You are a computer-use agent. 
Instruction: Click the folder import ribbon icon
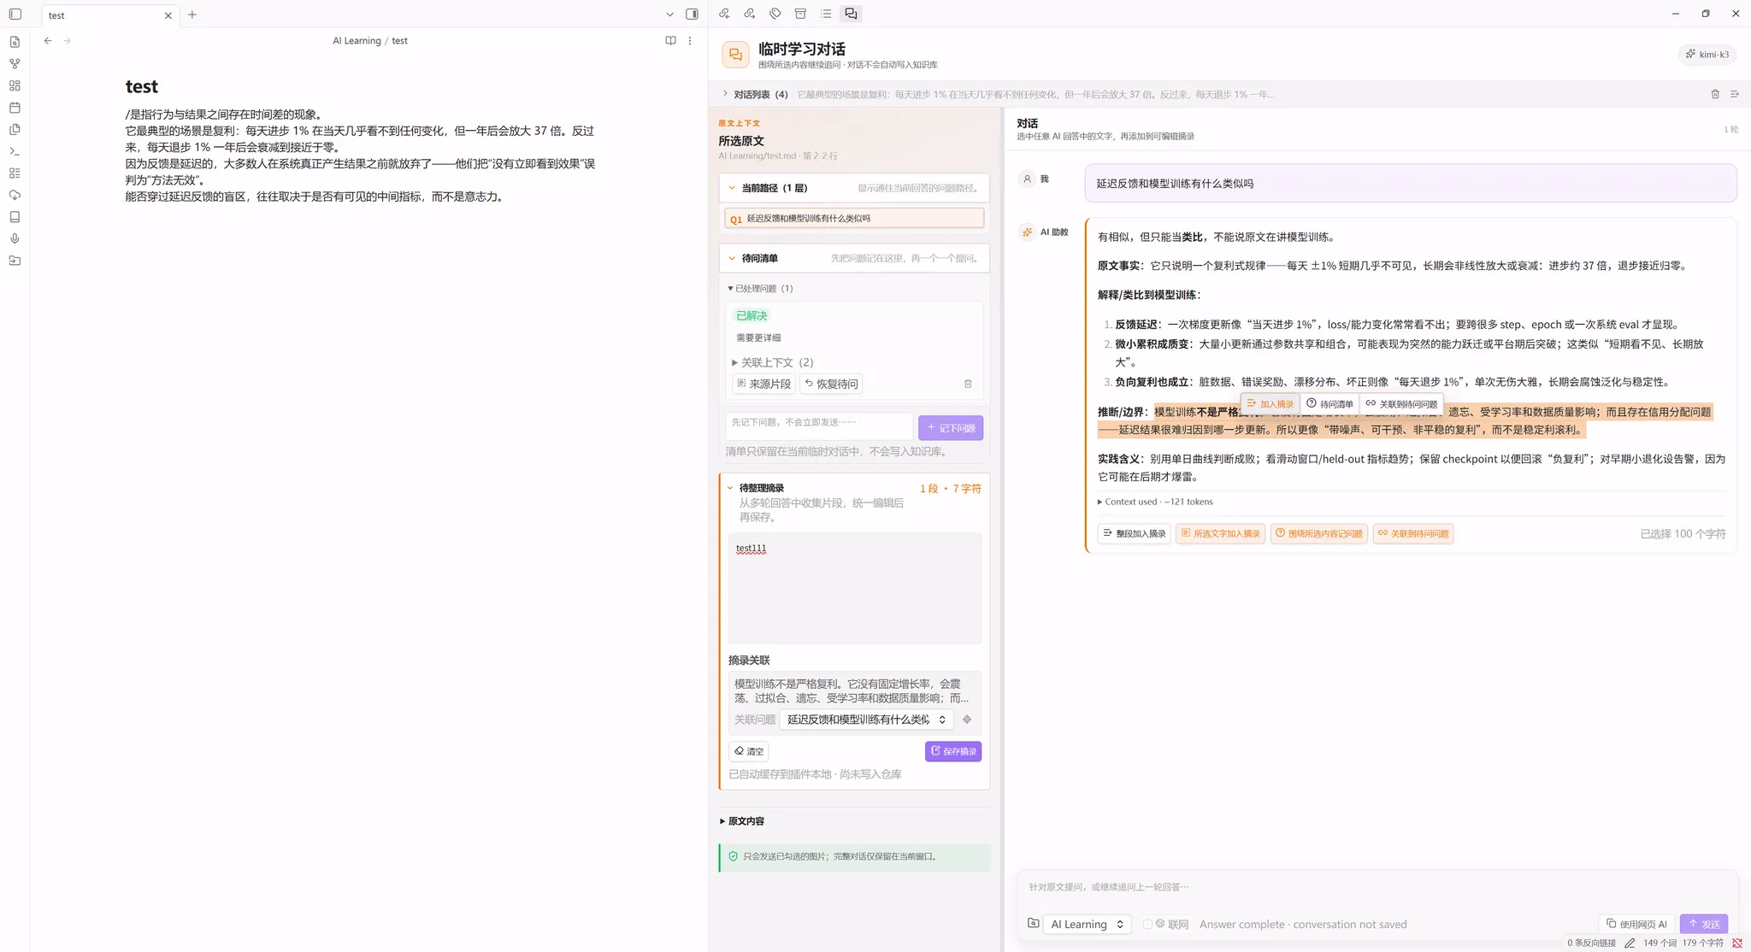pos(15,261)
